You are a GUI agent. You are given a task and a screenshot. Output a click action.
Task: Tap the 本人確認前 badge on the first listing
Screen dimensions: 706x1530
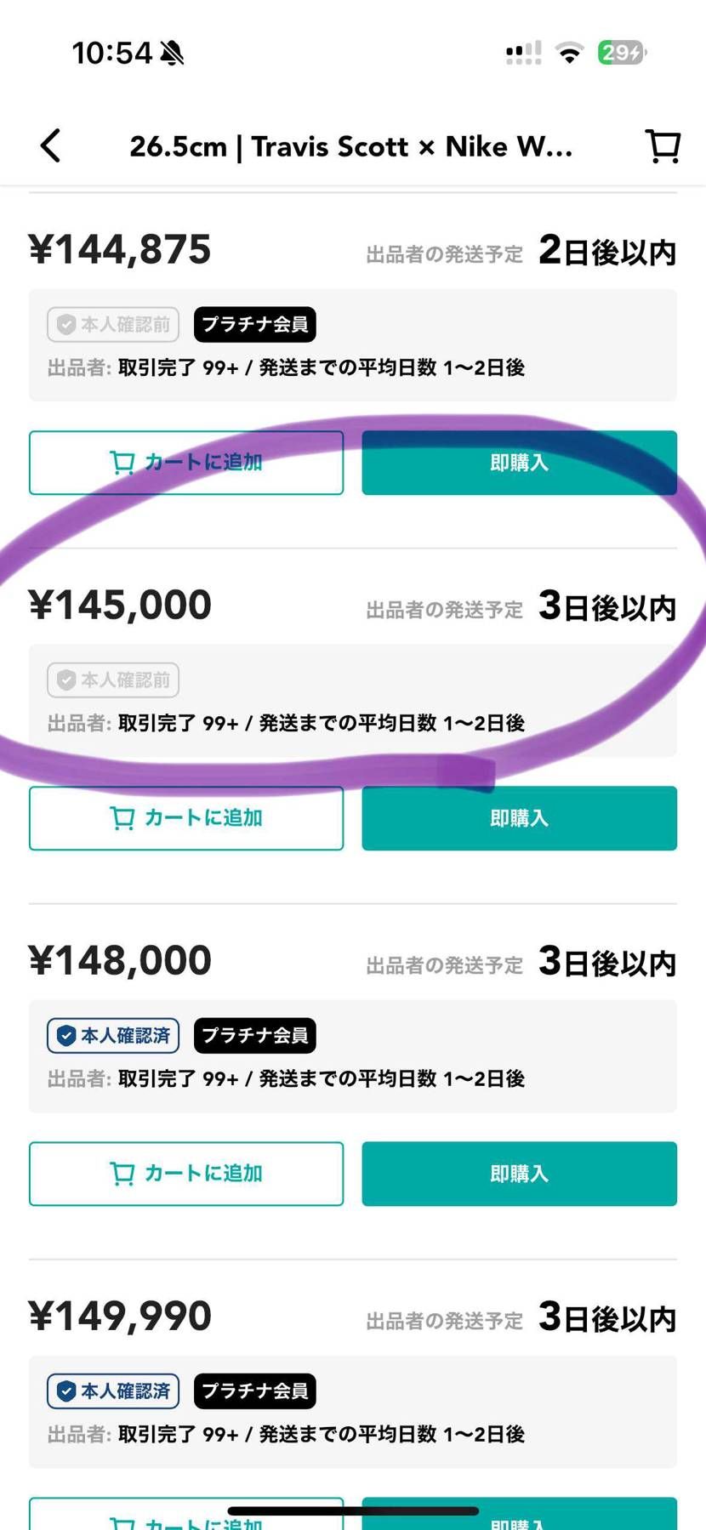click(x=113, y=324)
